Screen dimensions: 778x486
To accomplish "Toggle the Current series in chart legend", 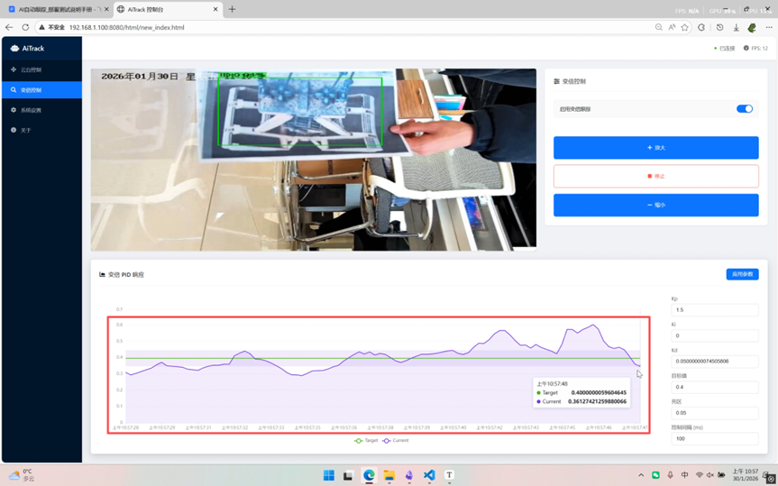I will pyautogui.click(x=396, y=441).
